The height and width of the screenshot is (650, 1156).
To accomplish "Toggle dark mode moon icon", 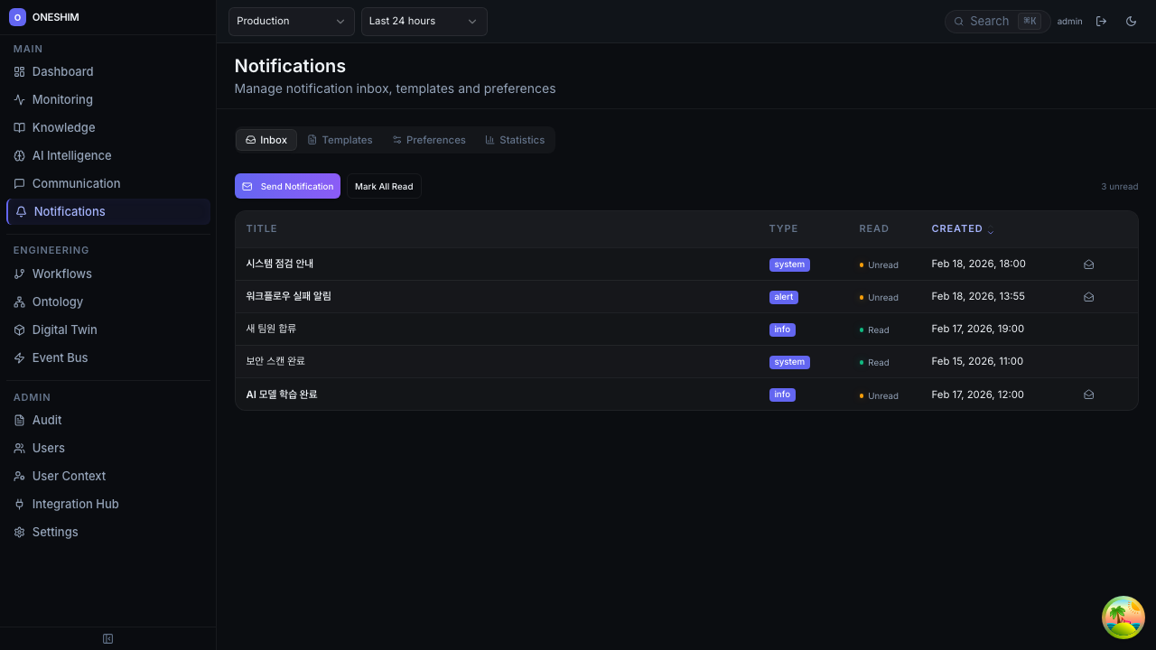I will coord(1131,21).
